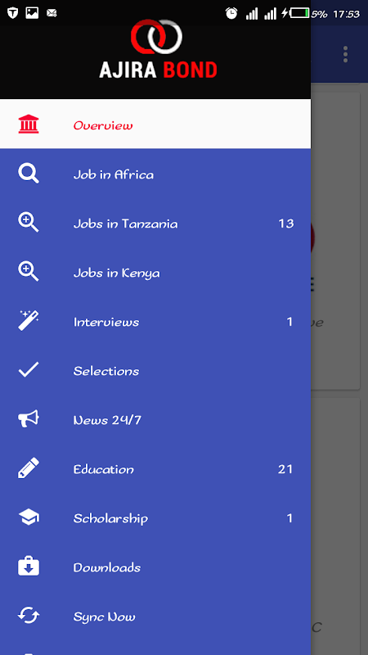Open the three-dot overflow menu

(x=345, y=55)
